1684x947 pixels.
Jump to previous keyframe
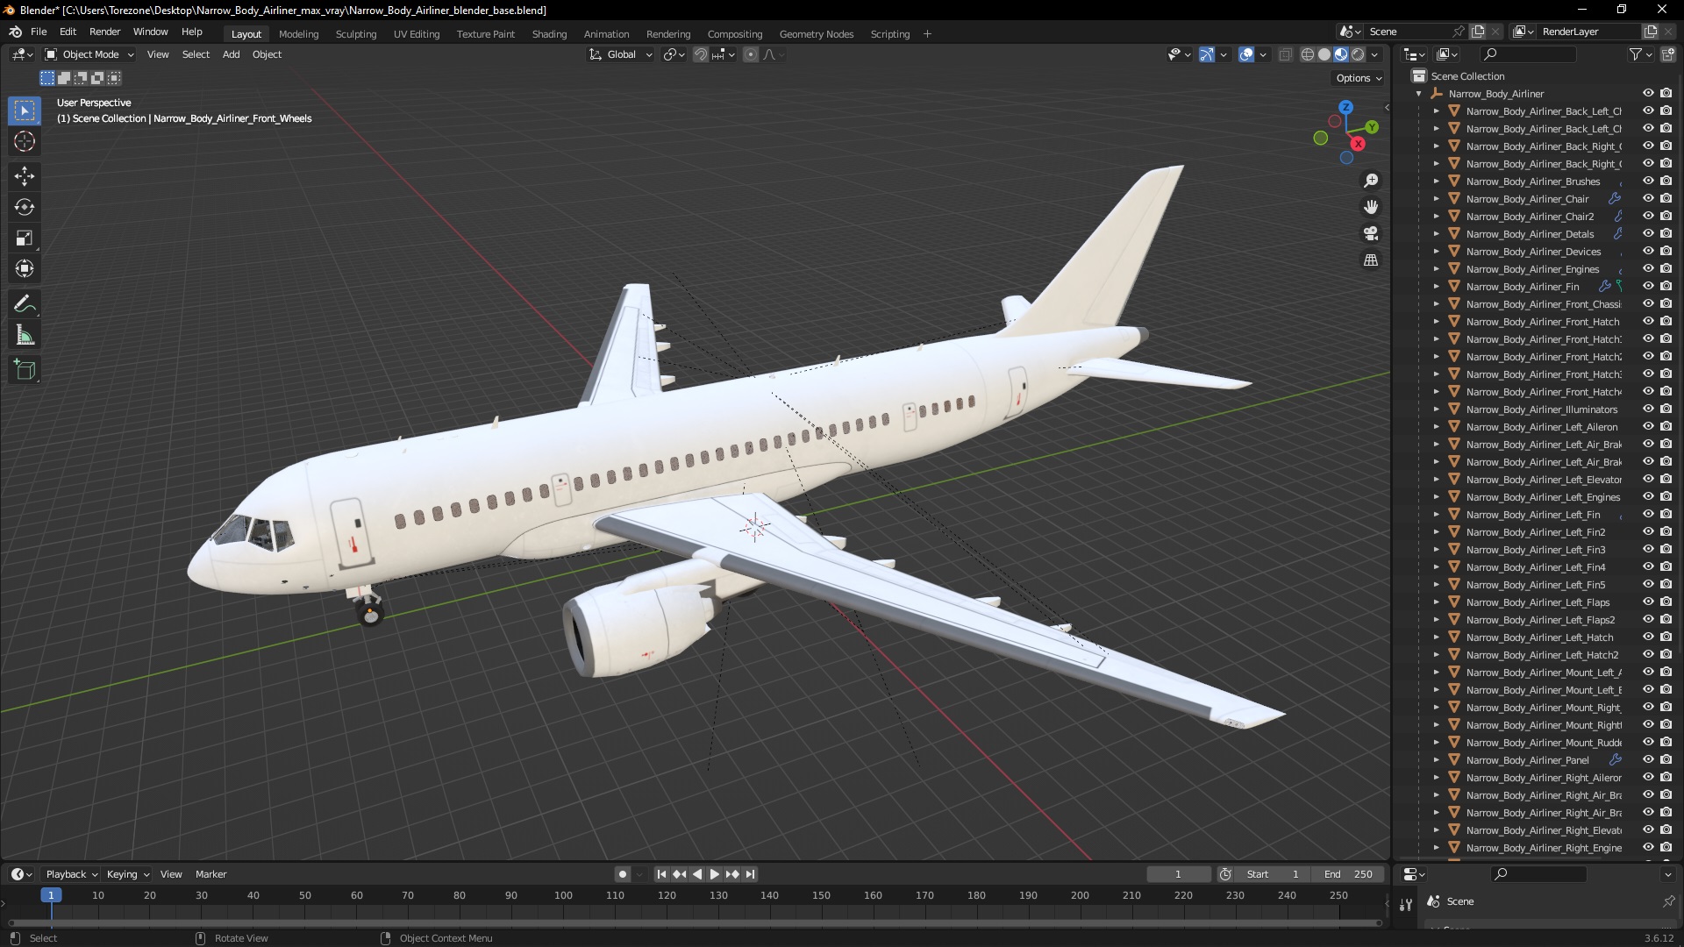tap(679, 874)
